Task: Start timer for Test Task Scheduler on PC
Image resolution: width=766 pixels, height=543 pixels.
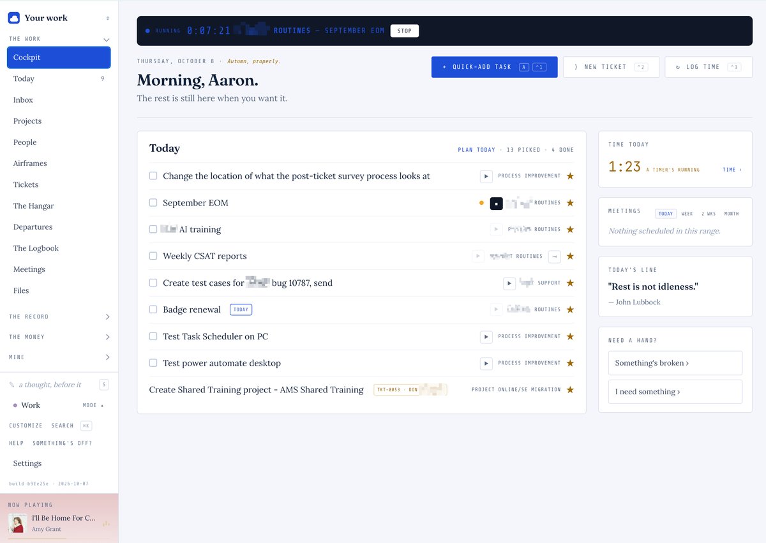Action: click(x=486, y=336)
